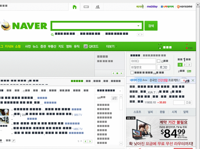Image resolution: width=200 pixels, height=149 pixels.
Task: Open the 사전 menu item
Action: [x=28, y=46]
